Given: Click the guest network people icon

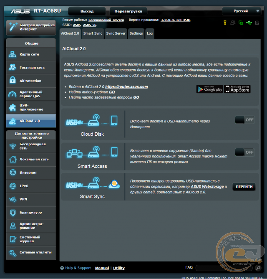Looking at the screenshot, I should coord(13,67).
